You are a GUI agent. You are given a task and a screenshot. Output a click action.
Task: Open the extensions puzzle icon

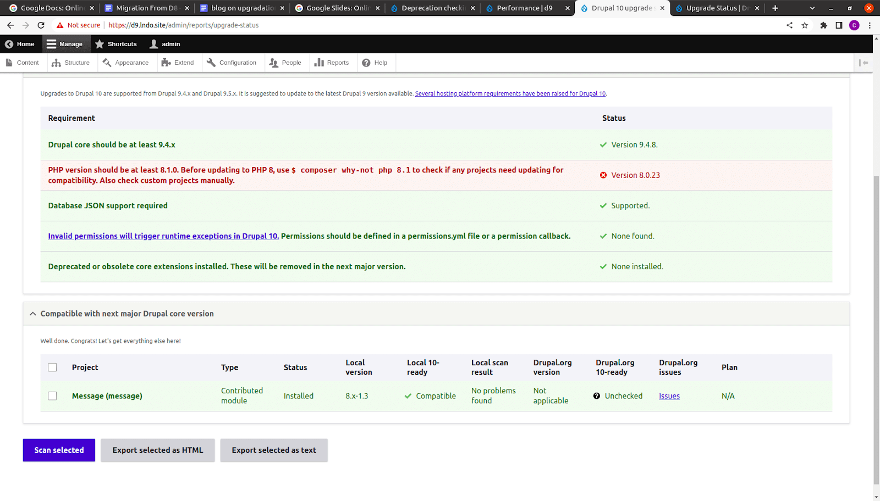click(823, 25)
